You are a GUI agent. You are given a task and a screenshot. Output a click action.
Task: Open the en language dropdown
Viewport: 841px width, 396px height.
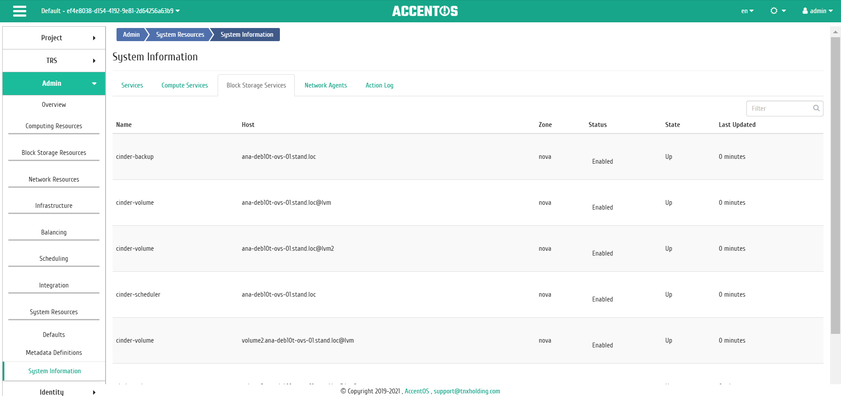click(x=747, y=11)
